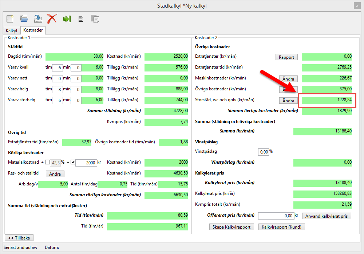Save the calculation using the disk icon
This screenshot has height=254, width=364.
[x=38, y=19]
